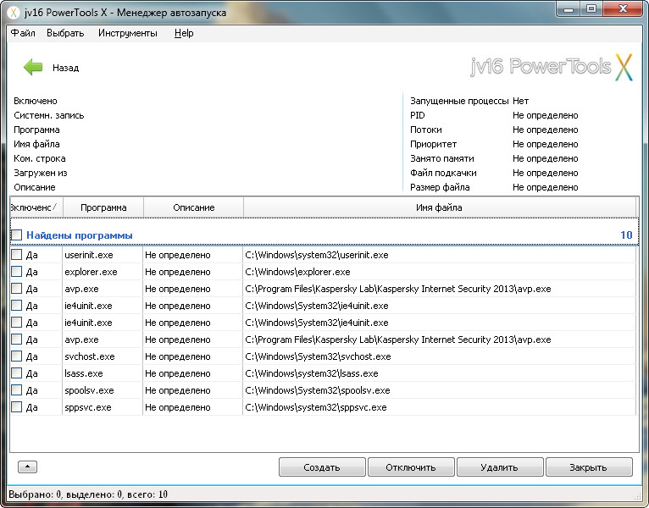Click the Назад link label
Image resolution: width=649 pixels, height=508 pixels.
point(65,68)
